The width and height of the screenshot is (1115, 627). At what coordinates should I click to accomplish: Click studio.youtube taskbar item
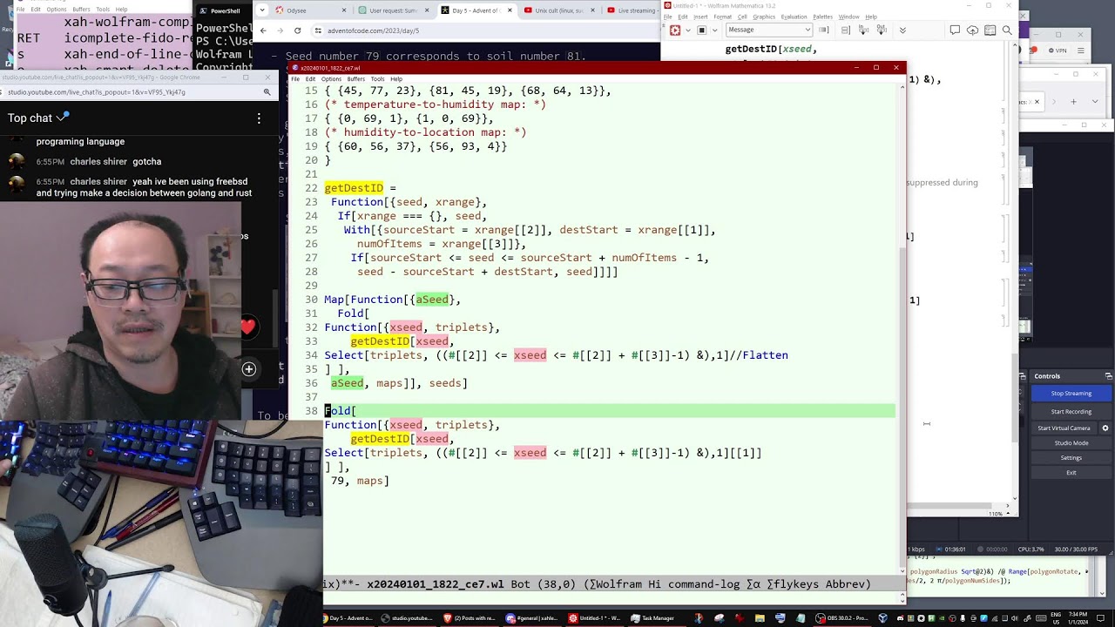(408, 618)
